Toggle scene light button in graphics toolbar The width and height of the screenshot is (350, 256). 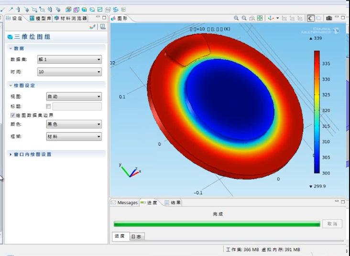coord(311,18)
